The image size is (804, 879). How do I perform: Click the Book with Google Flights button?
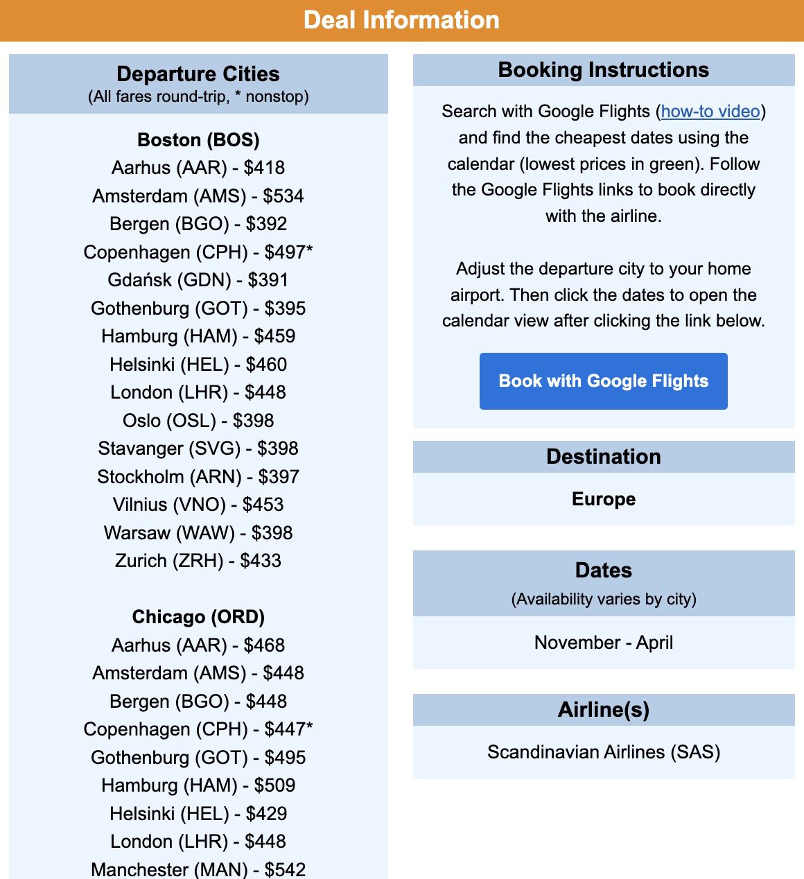[602, 381]
